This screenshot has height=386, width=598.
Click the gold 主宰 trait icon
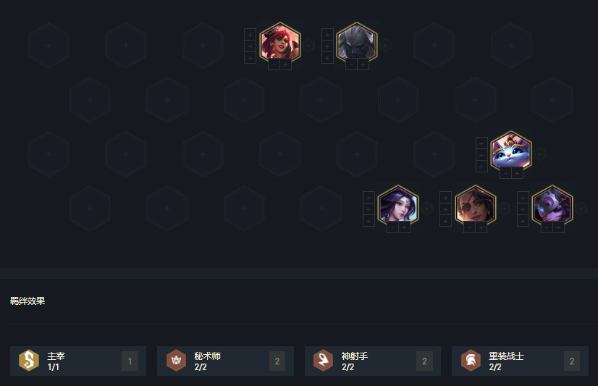click(29, 361)
